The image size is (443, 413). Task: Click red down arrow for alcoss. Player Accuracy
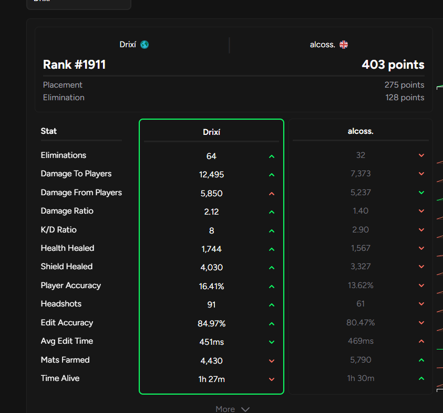coord(421,285)
